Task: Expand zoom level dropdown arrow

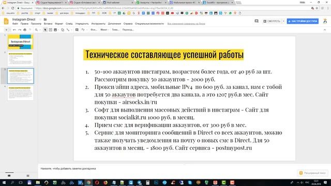Action: coord(40,30)
